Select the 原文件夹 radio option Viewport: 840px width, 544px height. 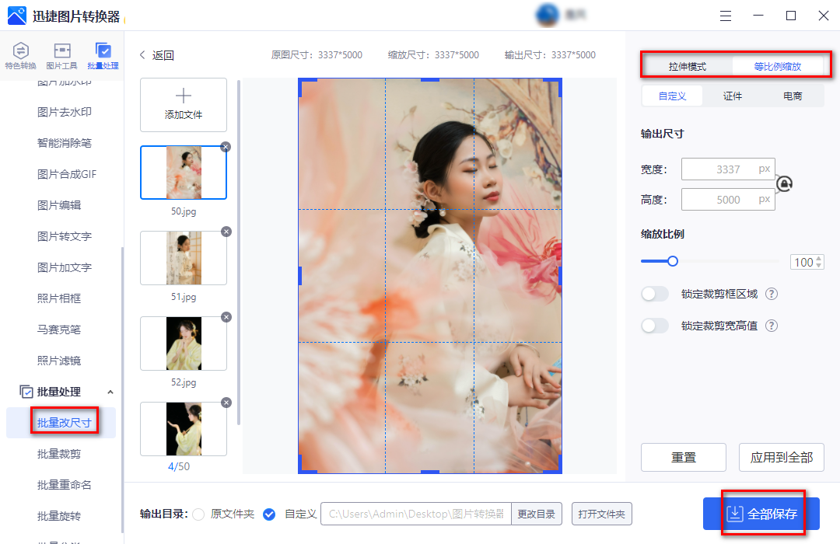(198, 514)
